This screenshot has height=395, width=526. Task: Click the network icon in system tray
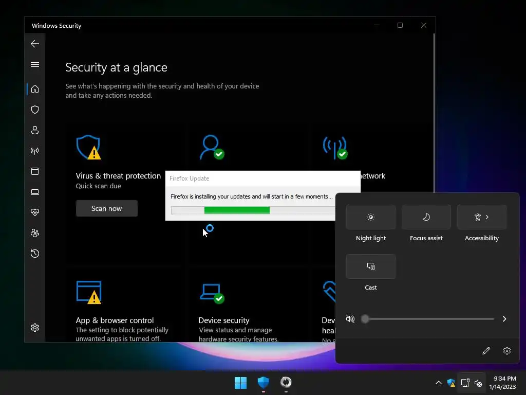tap(465, 383)
